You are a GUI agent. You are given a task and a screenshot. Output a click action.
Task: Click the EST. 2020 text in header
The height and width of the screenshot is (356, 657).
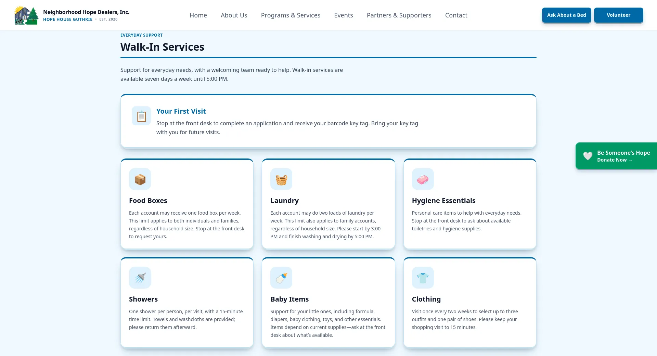[x=108, y=20]
